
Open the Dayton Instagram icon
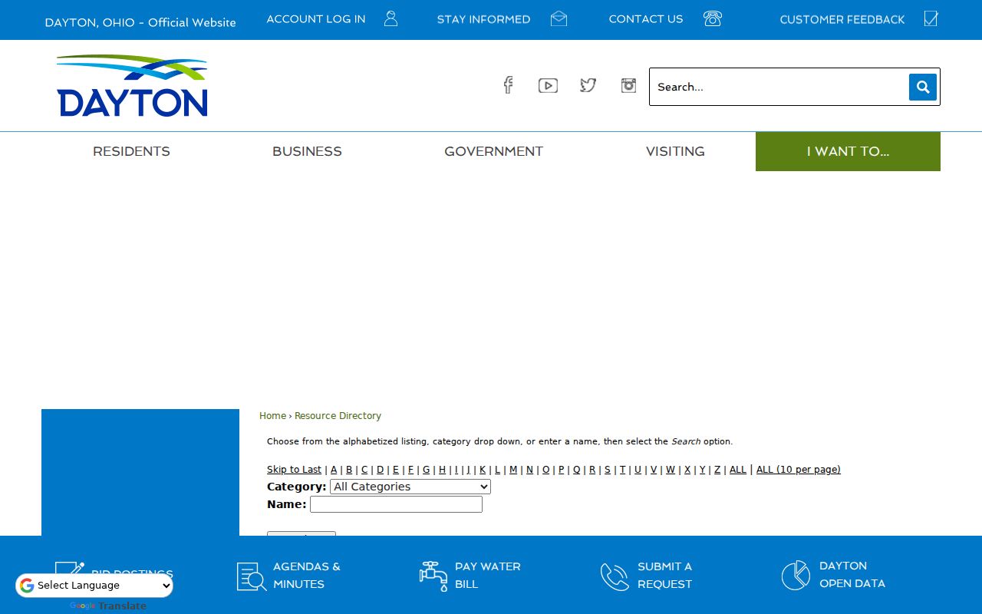coord(629,85)
